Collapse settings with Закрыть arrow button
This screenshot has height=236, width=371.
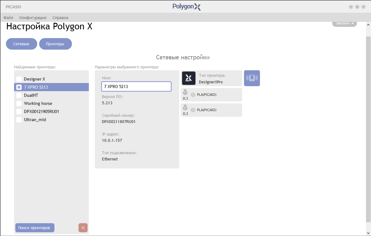point(344,24)
